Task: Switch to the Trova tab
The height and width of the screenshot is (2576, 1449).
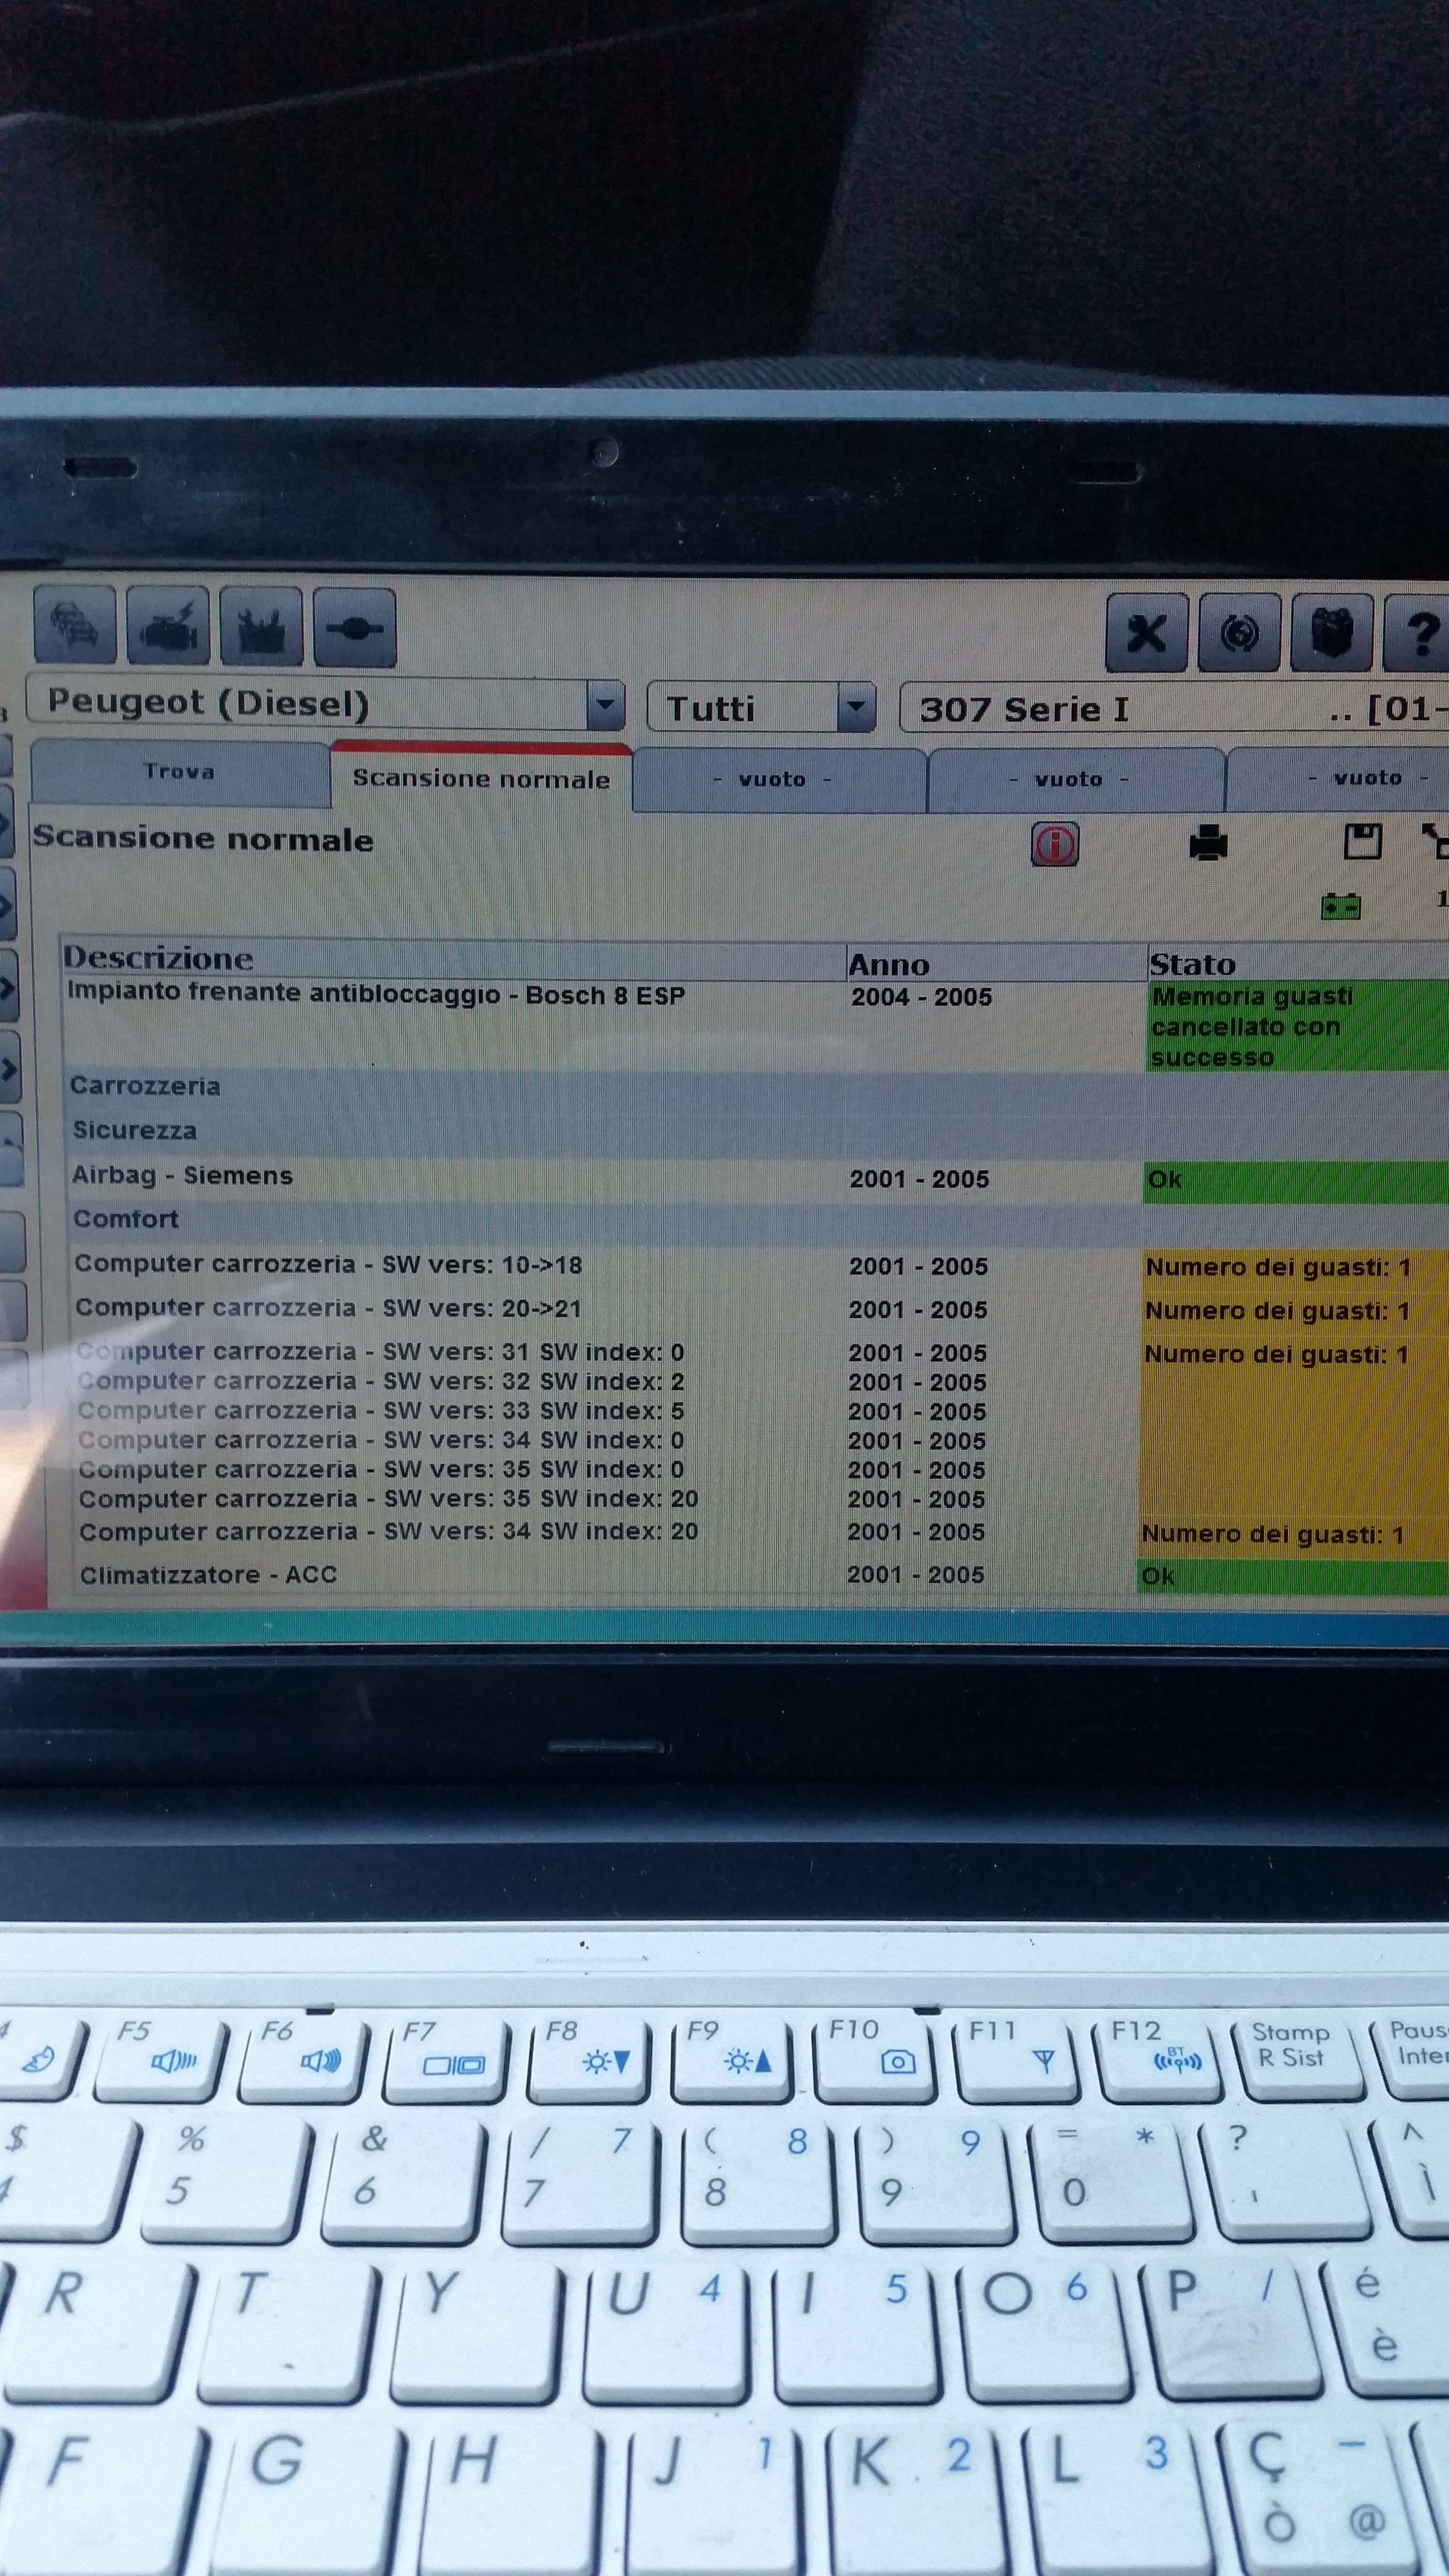Action: (x=179, y=772)
